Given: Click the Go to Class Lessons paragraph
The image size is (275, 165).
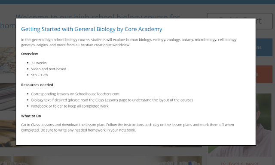Looking at the screenshot, I should (128, 127).
